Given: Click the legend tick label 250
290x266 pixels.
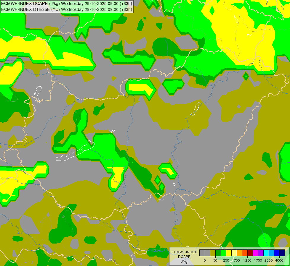Looking at the screenshot, I should coord(226,260).
